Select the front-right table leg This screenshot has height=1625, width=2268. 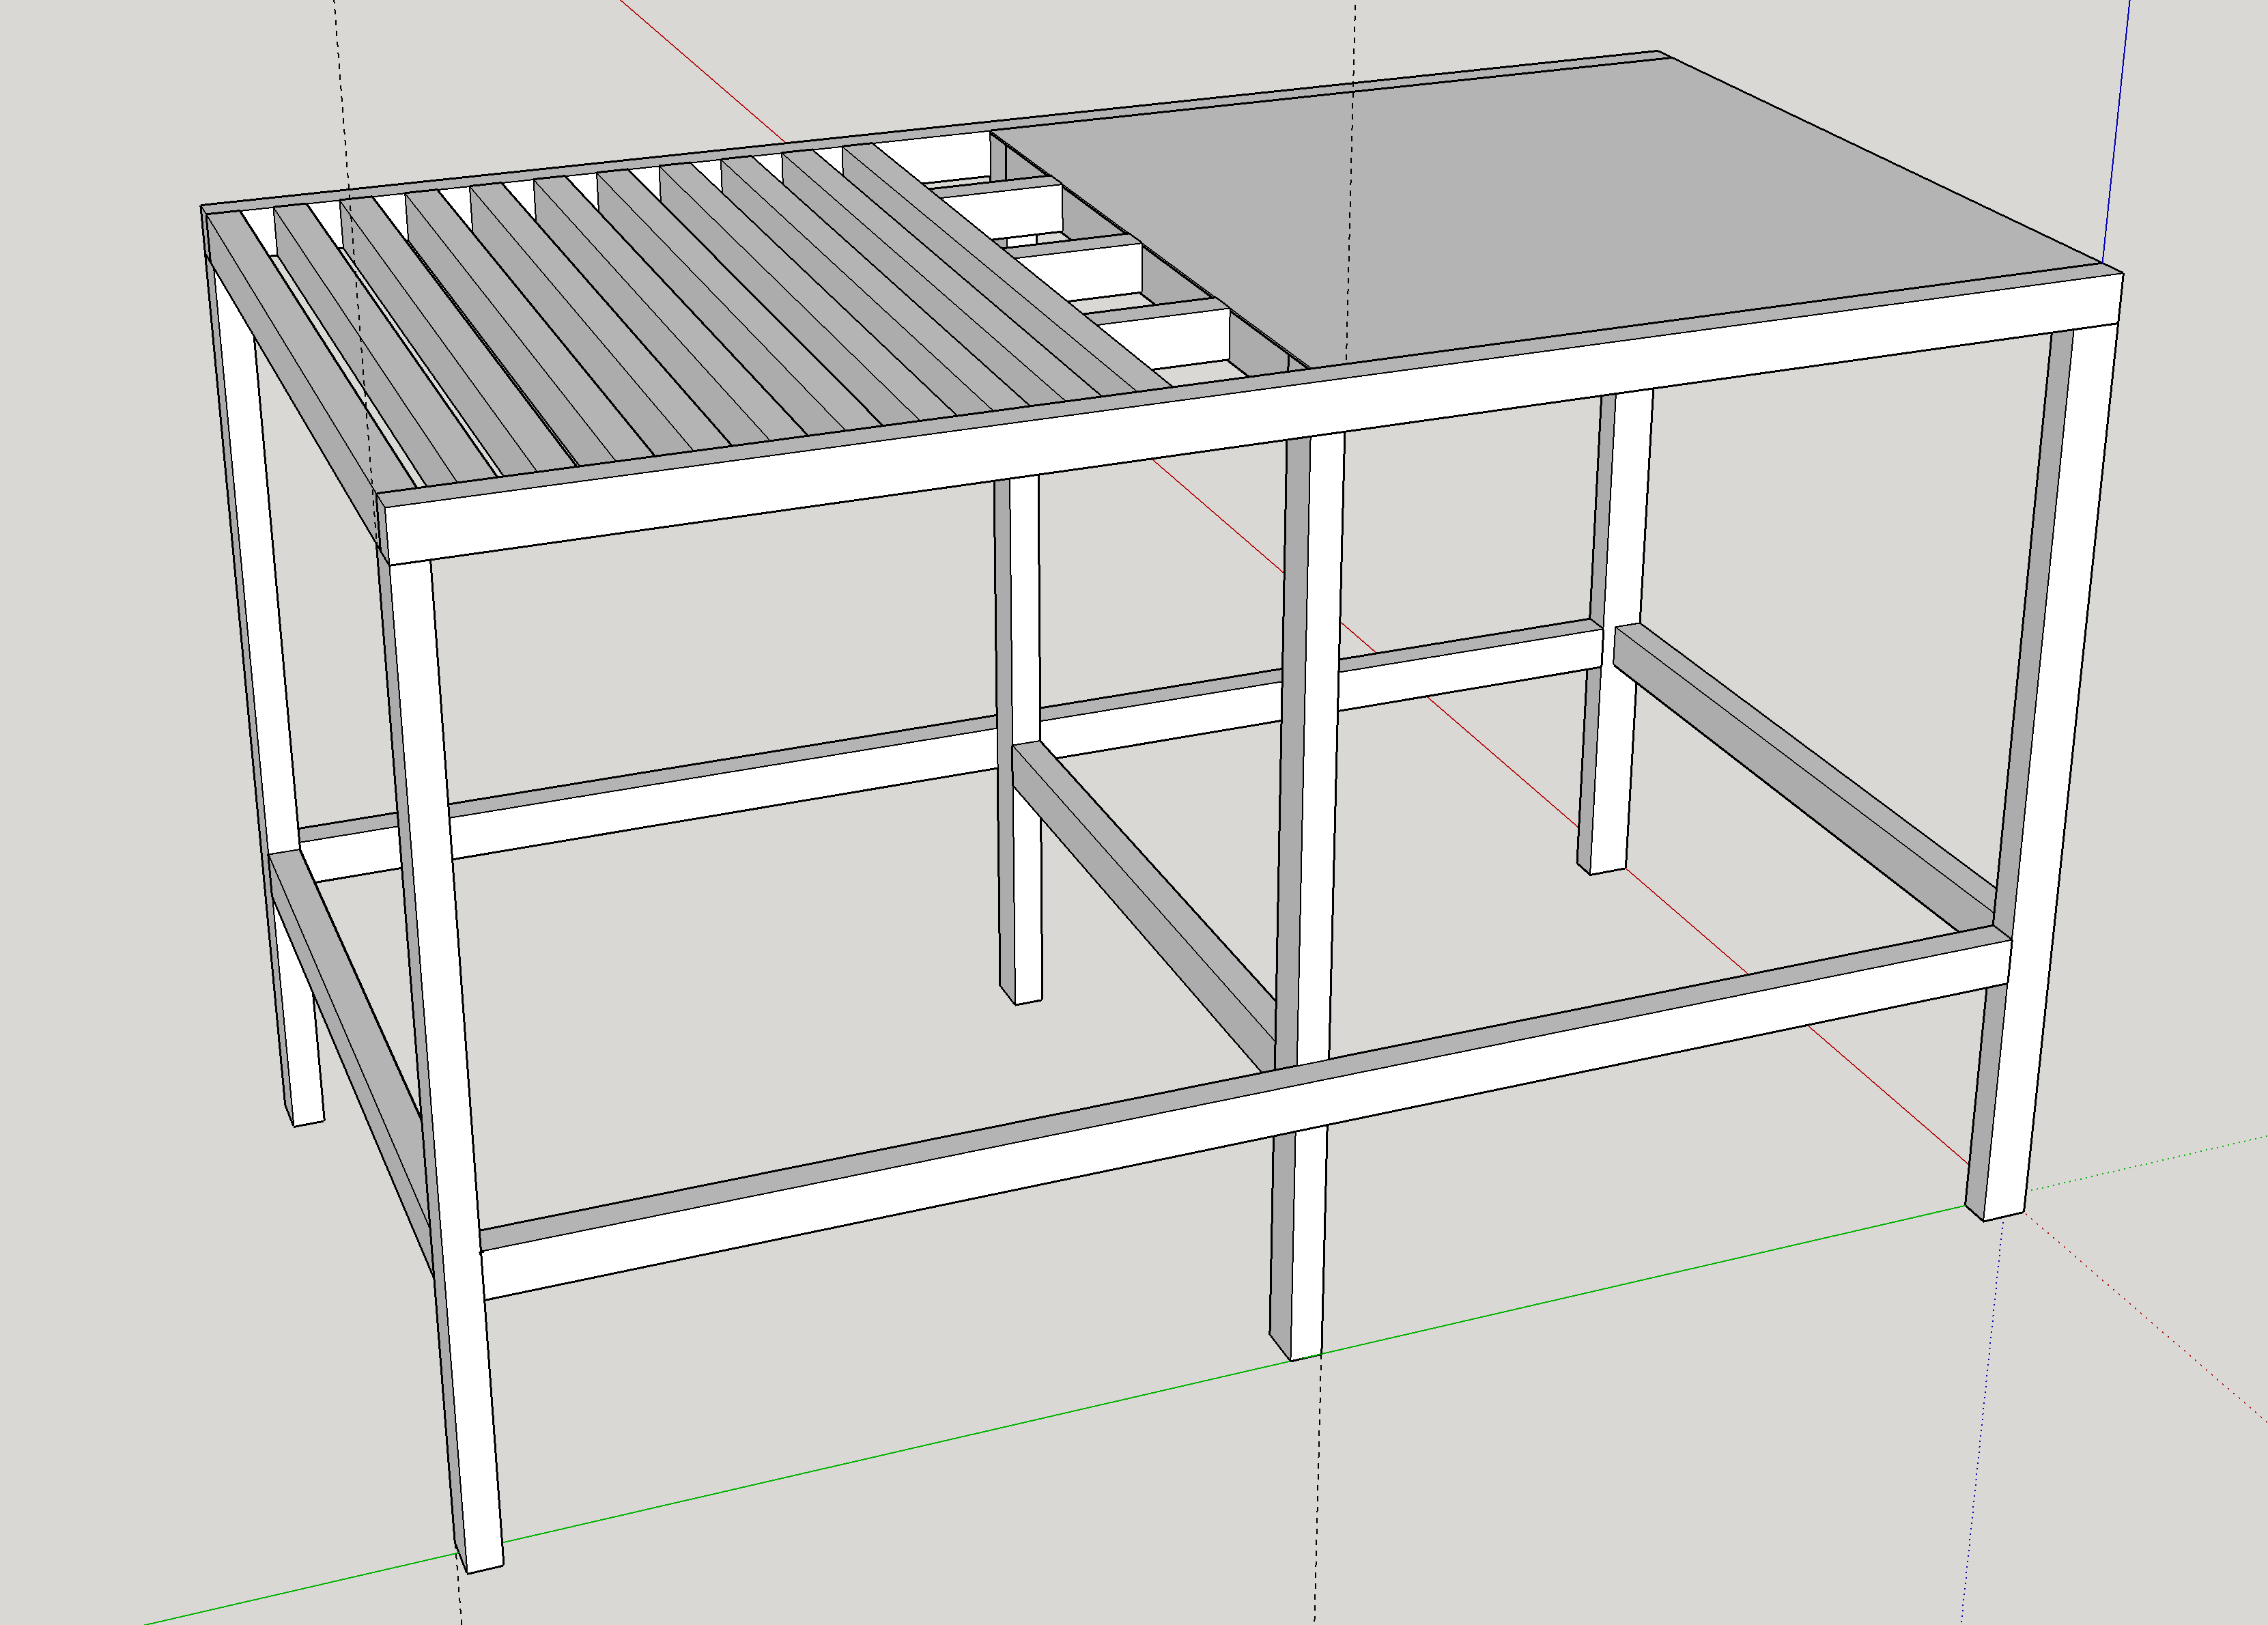[2040, 770]
